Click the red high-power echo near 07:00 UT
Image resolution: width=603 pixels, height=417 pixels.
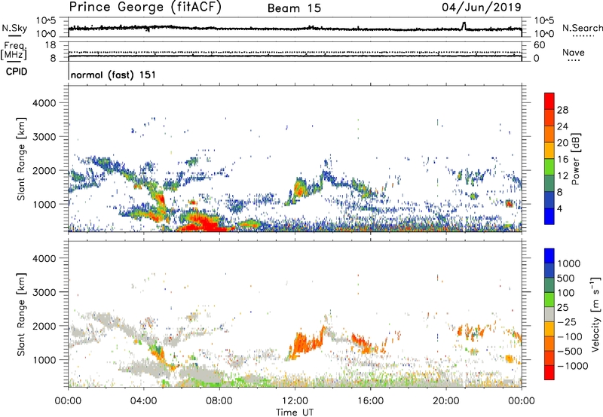204,224
